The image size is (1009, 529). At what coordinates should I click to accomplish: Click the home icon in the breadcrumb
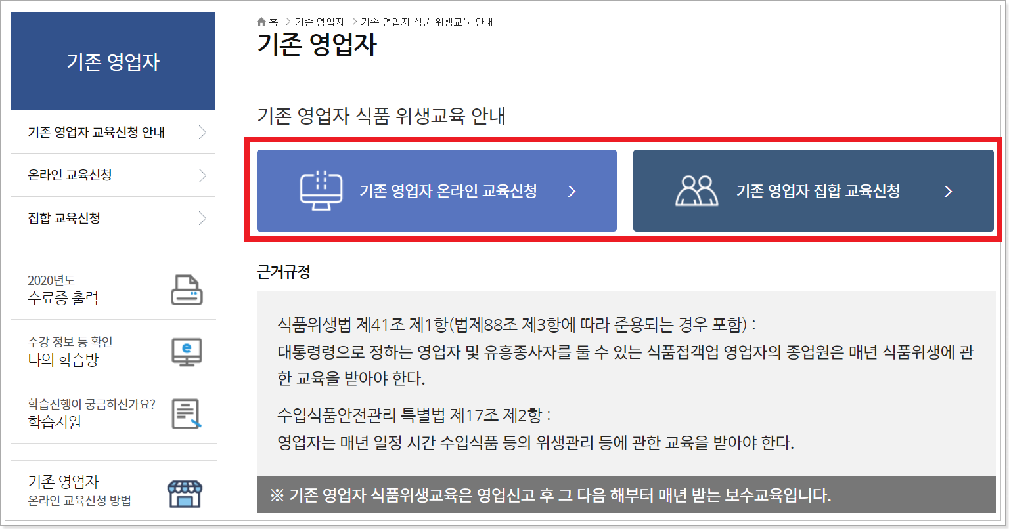(260, 21)
